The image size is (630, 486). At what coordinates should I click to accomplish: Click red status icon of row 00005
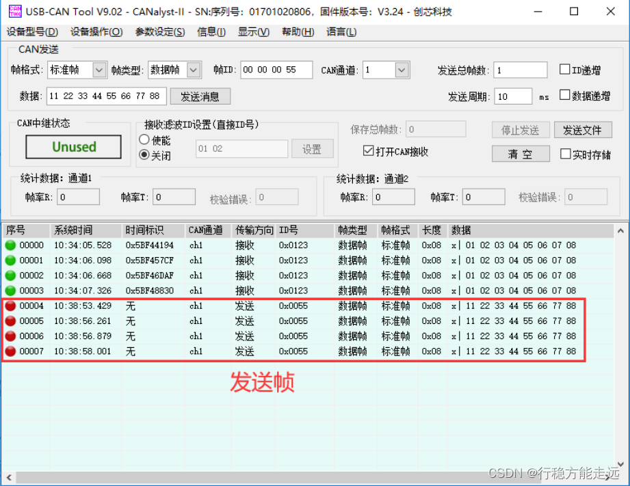click(x=10, y=321)
